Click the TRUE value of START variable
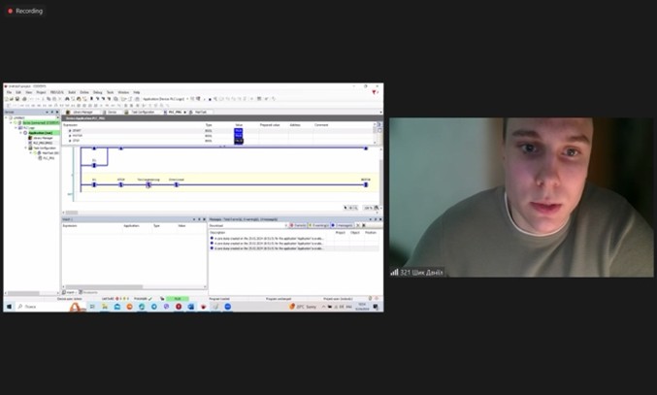Image resolution: width=657 pixels, height=395 pixels. [239, 130]
